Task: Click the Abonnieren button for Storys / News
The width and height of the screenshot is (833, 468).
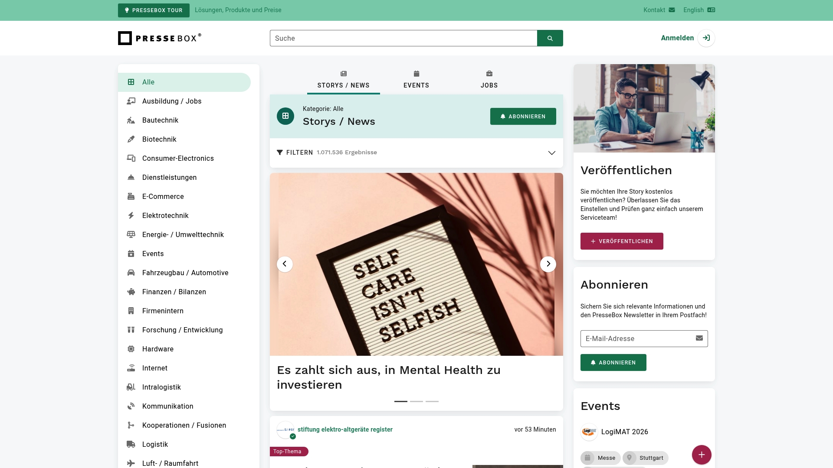Action: [x=523, y=116]
